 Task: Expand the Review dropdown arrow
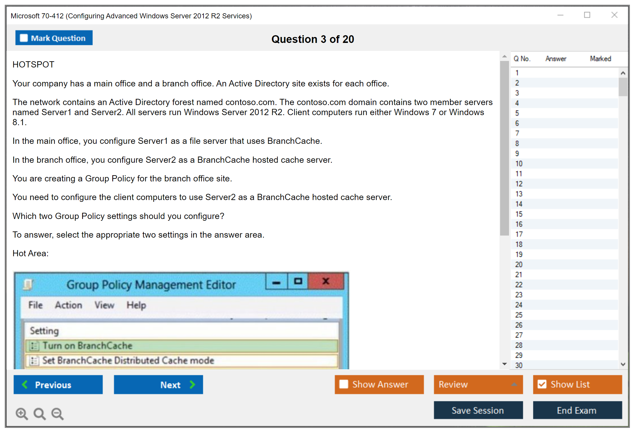tap(514, 384)
